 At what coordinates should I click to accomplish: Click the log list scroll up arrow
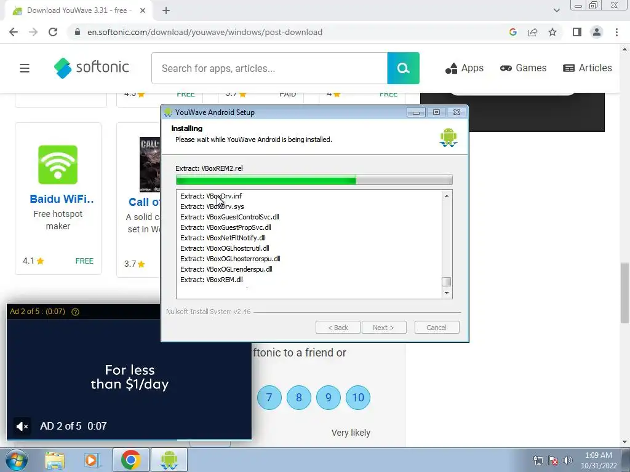[447, 196]
